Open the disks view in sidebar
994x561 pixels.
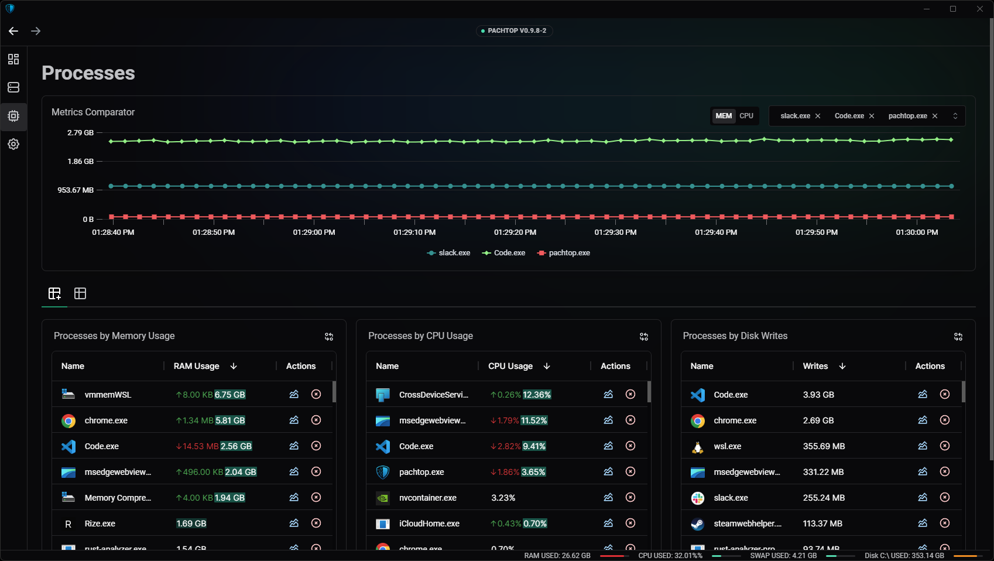(x=13, y=87)
